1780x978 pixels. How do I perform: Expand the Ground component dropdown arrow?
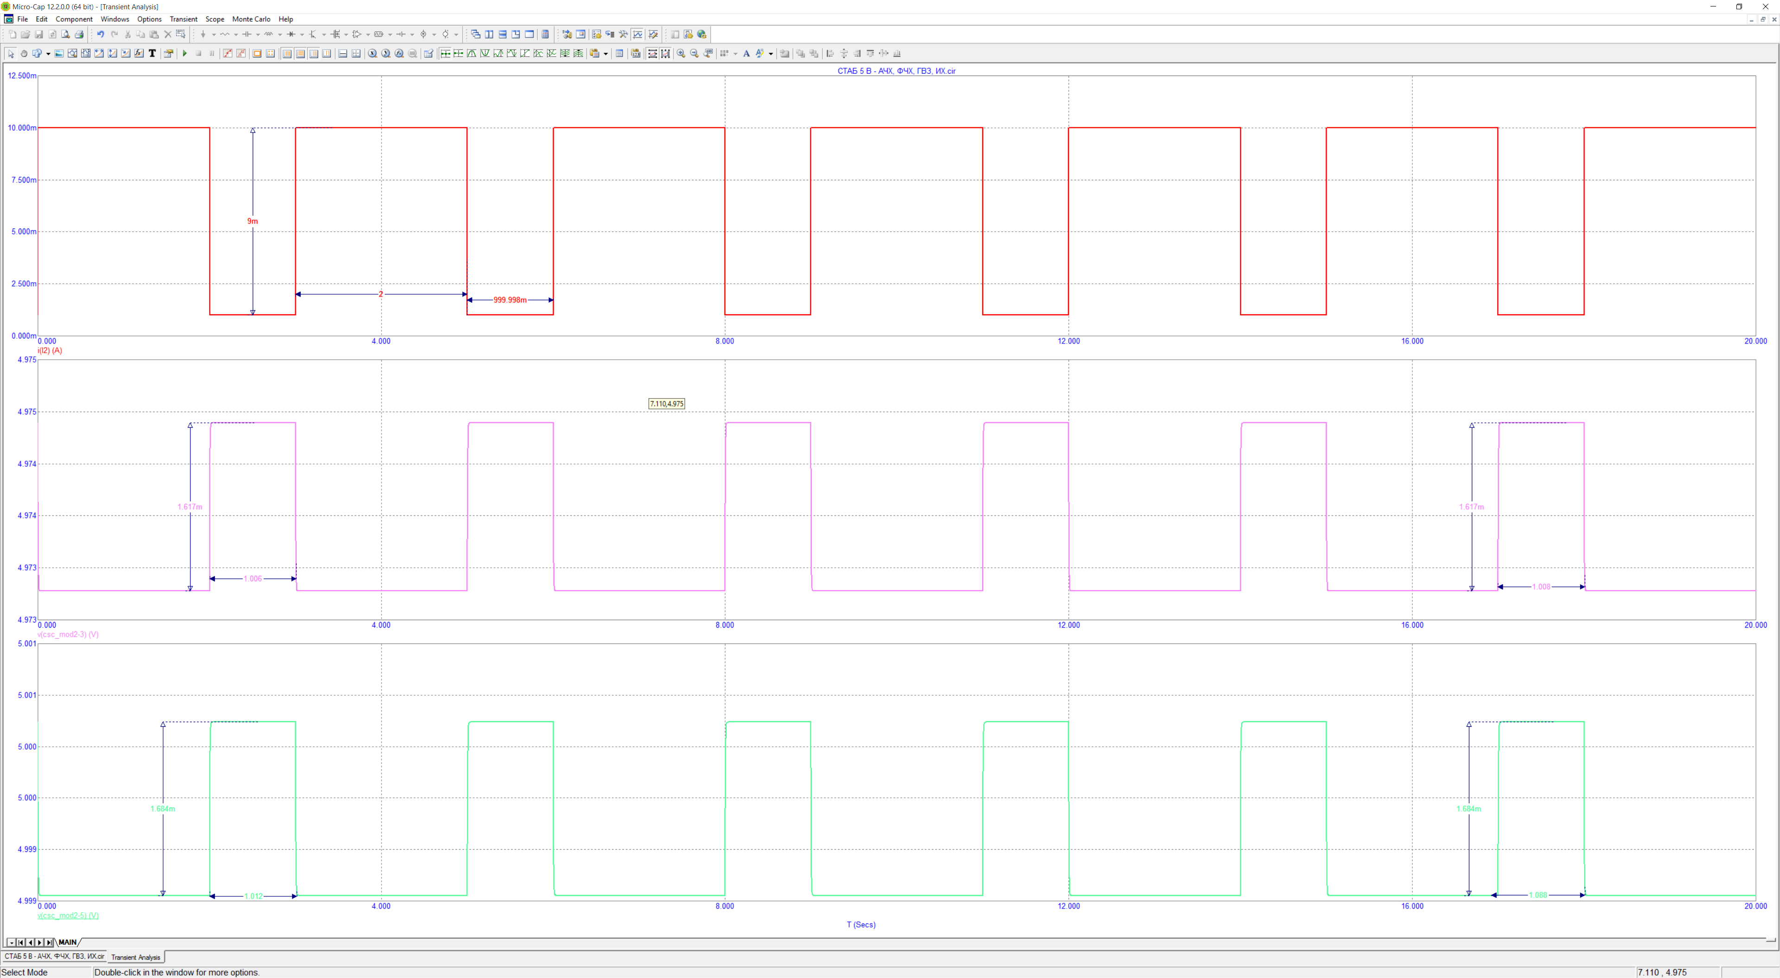(x=214, y=35)
